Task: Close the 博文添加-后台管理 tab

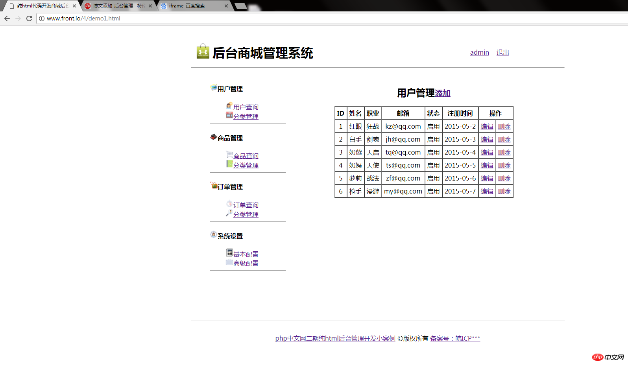Action: click(x=150, y=6)
